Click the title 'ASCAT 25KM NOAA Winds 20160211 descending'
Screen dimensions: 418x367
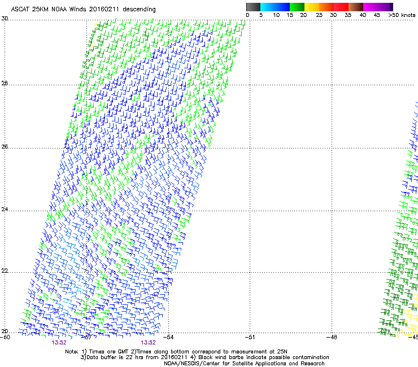tap(84, 10)
